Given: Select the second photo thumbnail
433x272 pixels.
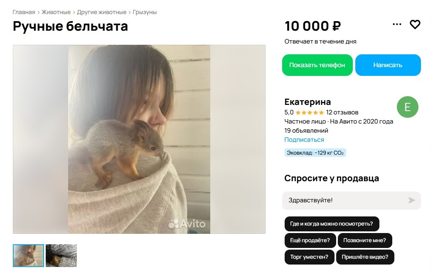Looking at the screenshot, I should [61, 255].
